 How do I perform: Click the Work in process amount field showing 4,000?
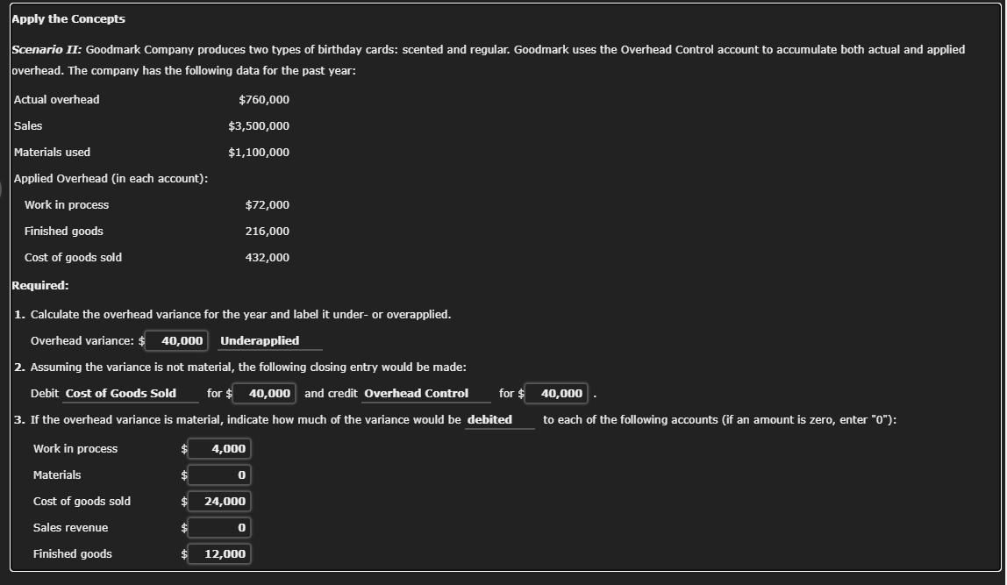(219, 448)
